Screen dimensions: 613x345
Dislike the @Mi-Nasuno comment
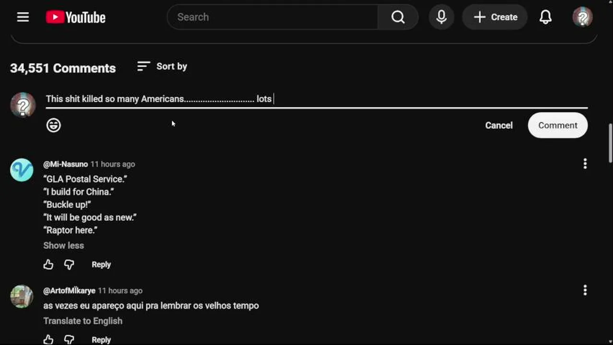[x=69, y=264]
